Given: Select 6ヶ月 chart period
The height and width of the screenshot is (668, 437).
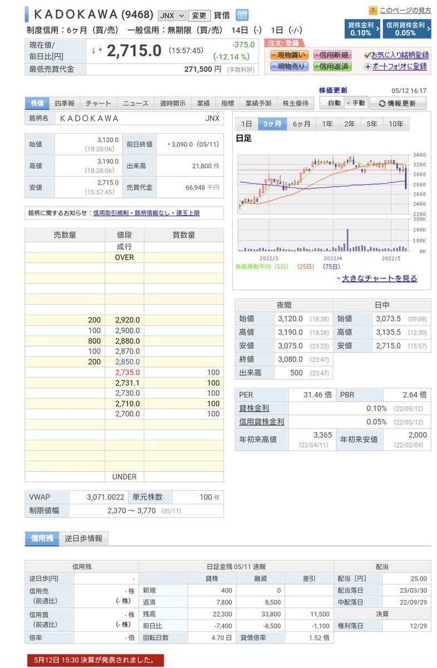Looking at the screenshot, I should [x=302, y=124].
